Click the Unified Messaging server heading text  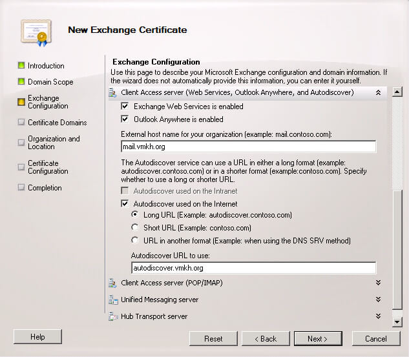click(x=160, y=300)
